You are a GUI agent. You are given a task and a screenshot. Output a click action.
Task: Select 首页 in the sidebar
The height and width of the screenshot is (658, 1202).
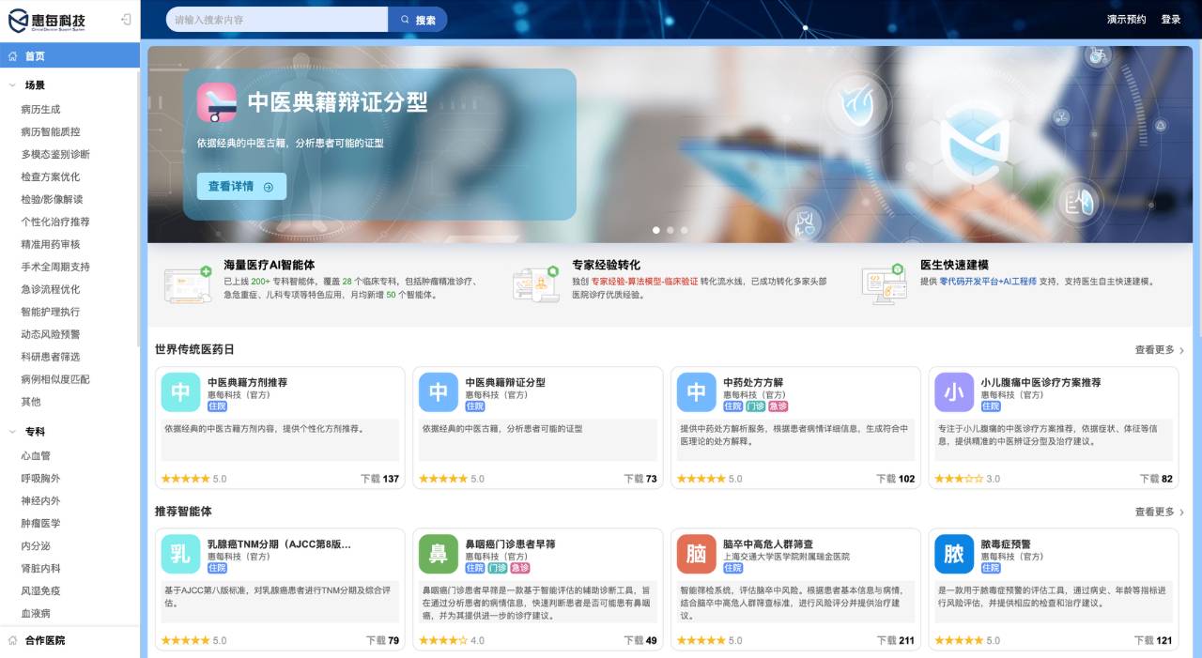pyautogui.click(x=35, y=55)
